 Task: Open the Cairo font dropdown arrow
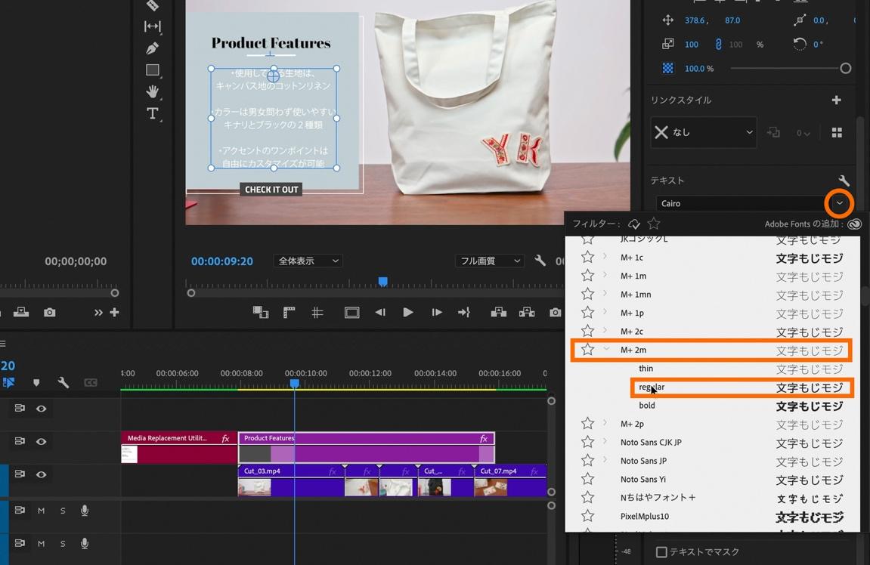coord(839,203)
